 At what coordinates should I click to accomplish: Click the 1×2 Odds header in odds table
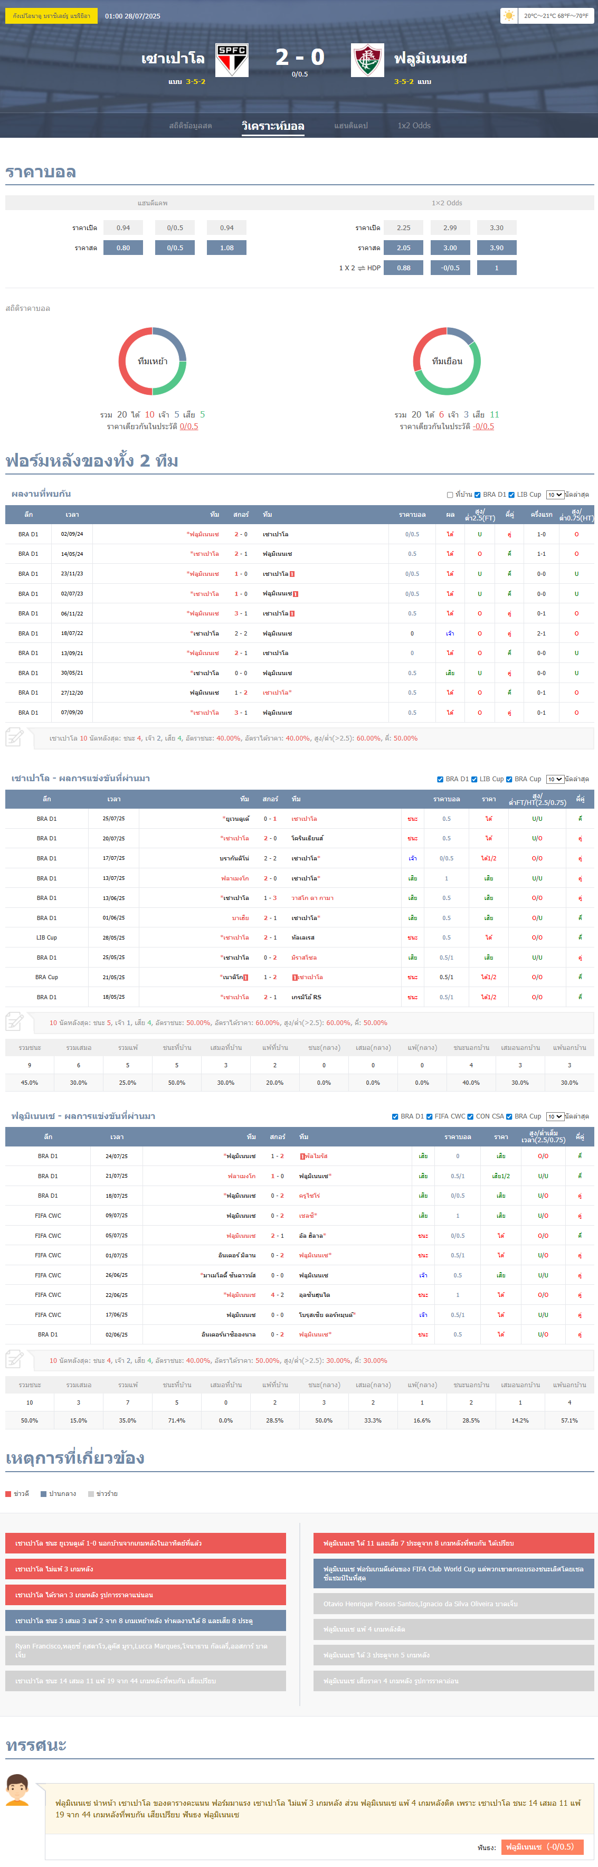447,203
